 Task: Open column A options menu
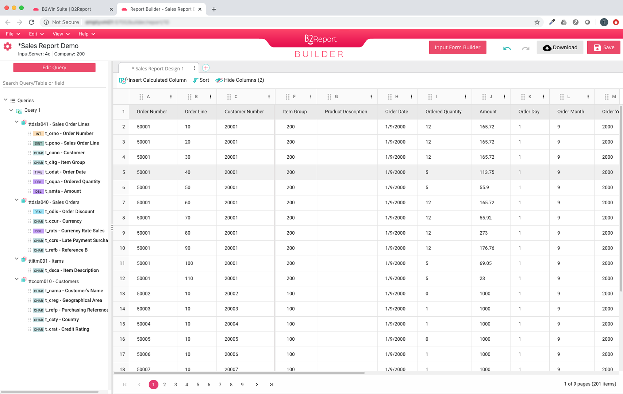click(171, 97)
